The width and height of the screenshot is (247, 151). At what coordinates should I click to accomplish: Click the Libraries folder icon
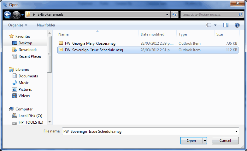pyautogui.click(x=11, y=70)
